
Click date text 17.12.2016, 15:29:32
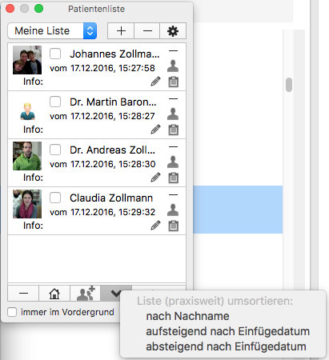[x=113, y=212]
